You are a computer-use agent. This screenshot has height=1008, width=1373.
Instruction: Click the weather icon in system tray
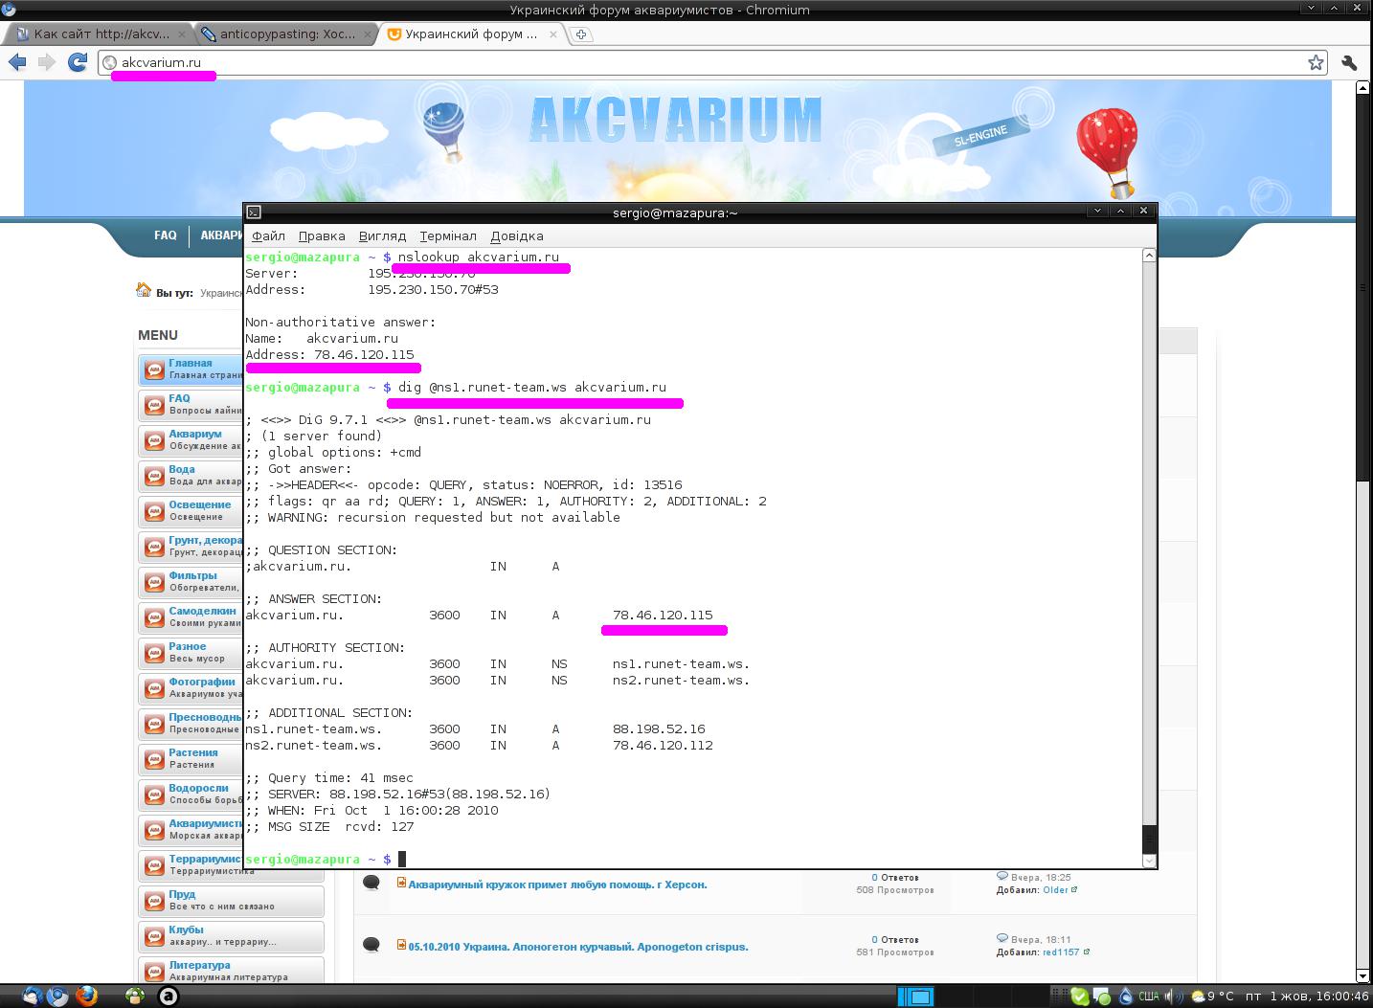tap(1197, 997)
